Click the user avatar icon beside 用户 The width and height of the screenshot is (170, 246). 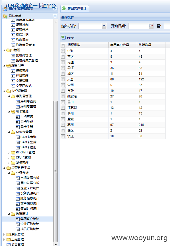point(5,9)
